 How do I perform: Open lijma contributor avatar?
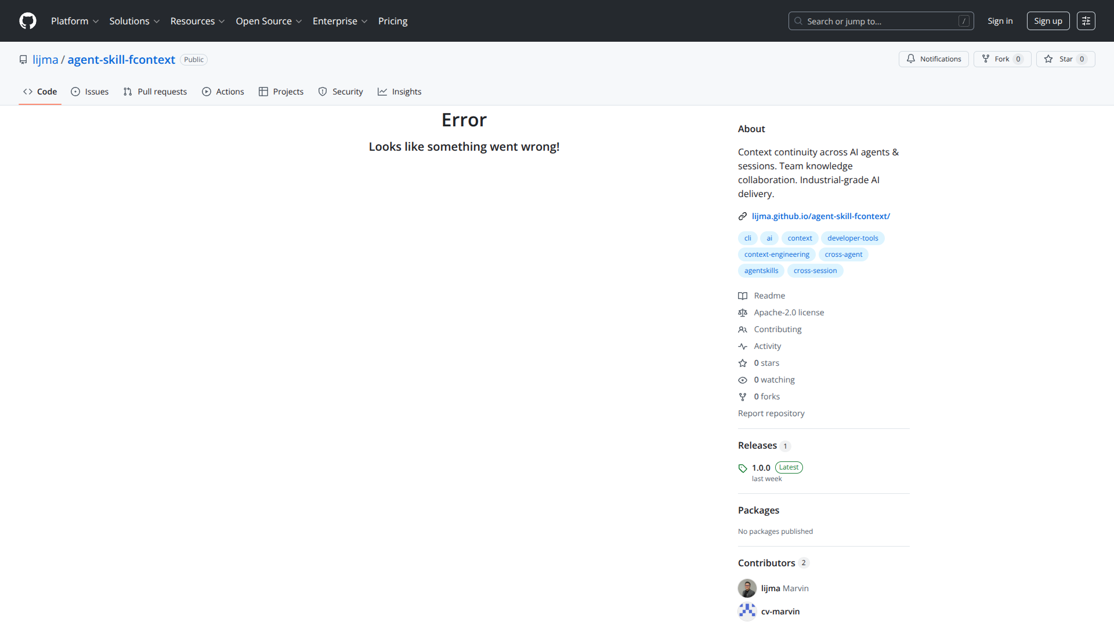tap(747, 588)
